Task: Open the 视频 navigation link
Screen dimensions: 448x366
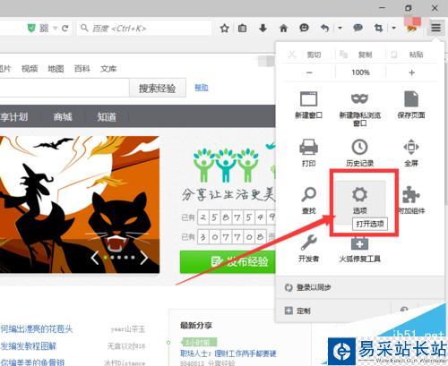Action: [30, 69]
